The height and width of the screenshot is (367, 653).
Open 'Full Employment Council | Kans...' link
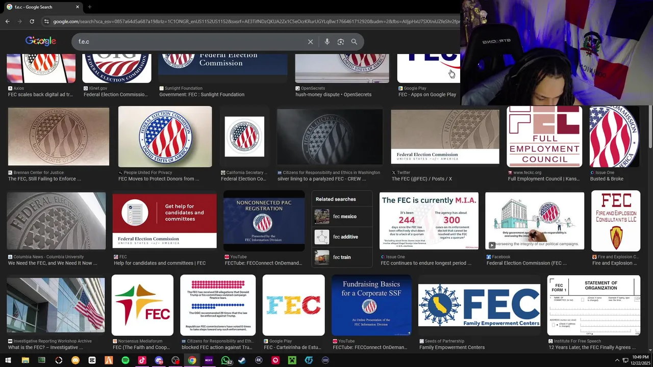tap(543, 179)
